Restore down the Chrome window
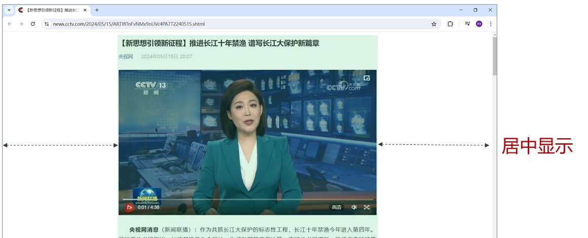 [x=475, y=10]
